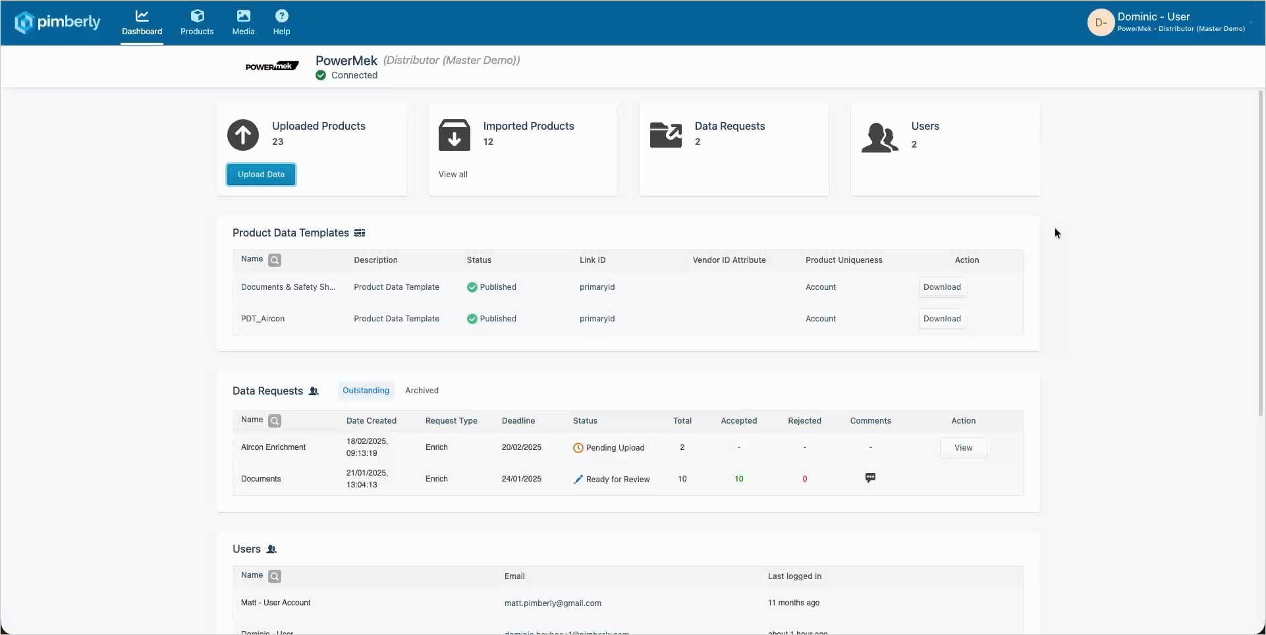Click the Upload Data button
Image resolution: width=1266 pixels, height=635 pixels.
coord(261,175)
